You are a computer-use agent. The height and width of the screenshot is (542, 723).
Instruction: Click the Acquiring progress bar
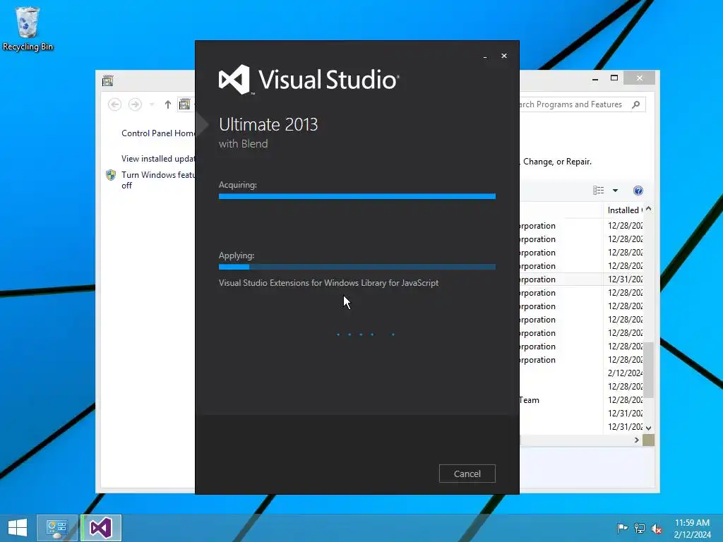(x=357, y=196)
